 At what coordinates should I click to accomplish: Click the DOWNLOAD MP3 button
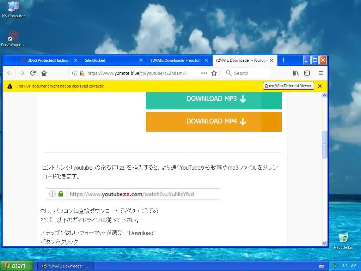click(x=214, y=100)
